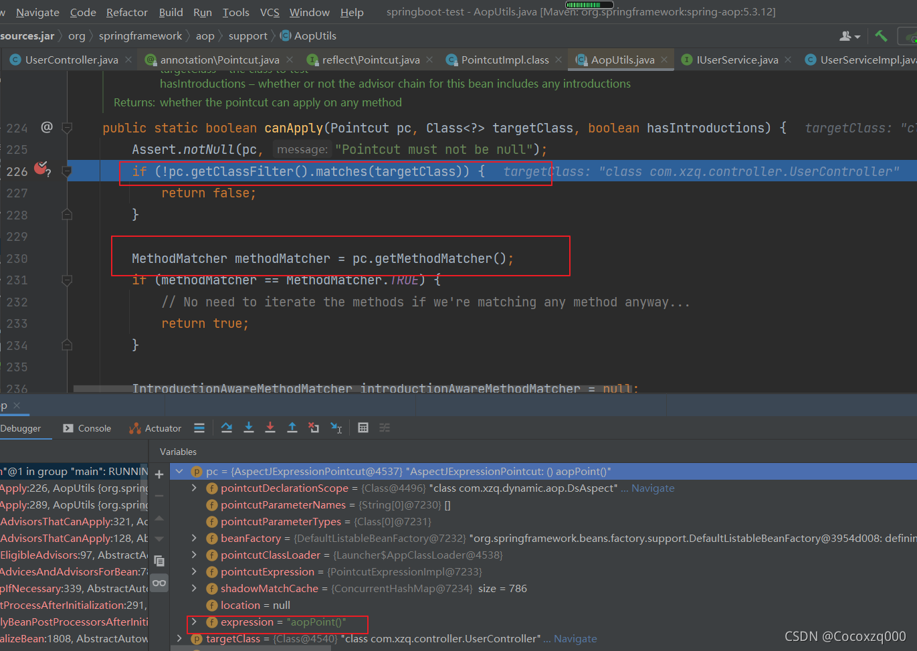Open the Help menu
The width and height of the screenshot is (917, 651).
pos(352,12)
